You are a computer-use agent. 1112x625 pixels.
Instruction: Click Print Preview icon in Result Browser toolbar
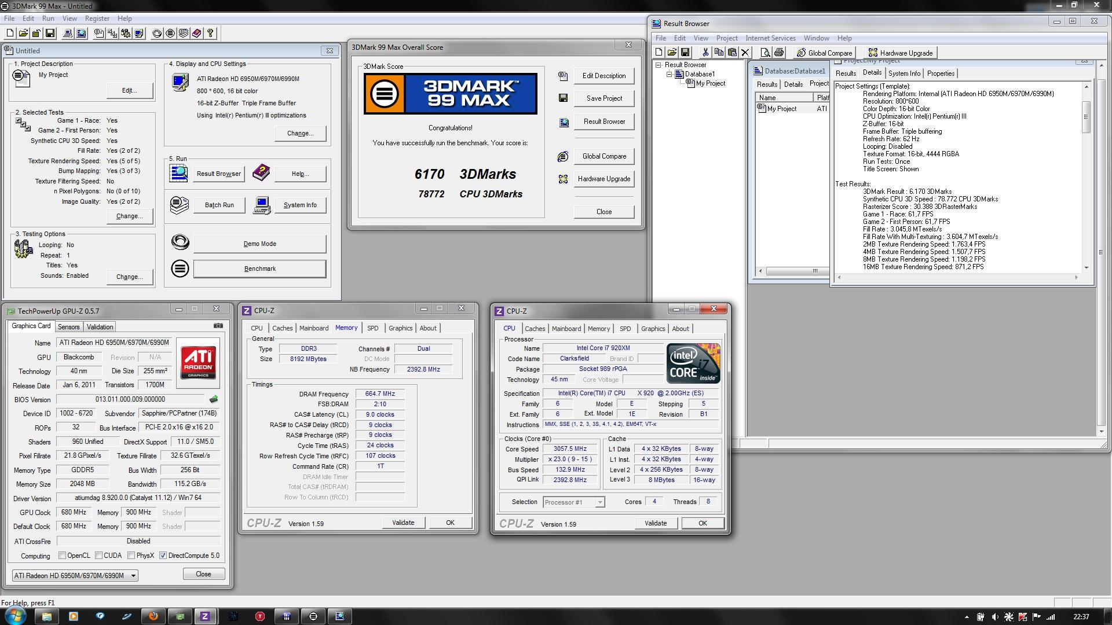coord(765,52)
